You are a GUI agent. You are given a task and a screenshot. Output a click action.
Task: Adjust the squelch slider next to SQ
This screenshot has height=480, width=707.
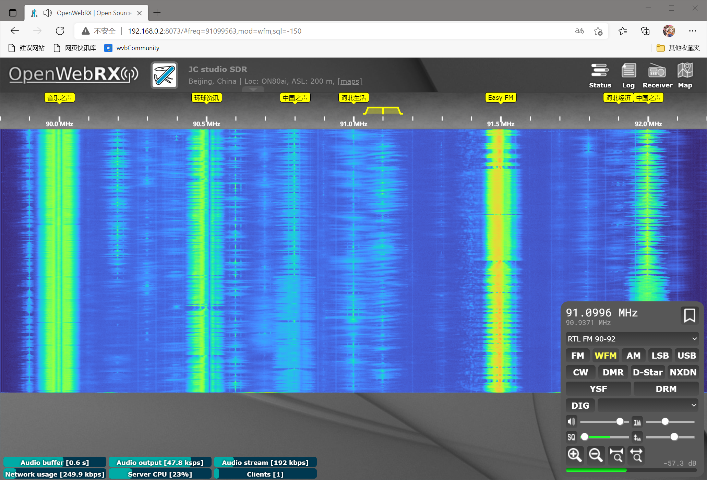pyautogui.click(x=585, y=437)
